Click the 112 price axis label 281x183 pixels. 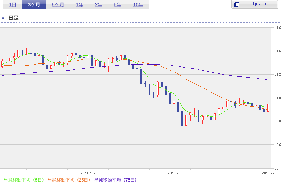[x=277, y=75]
